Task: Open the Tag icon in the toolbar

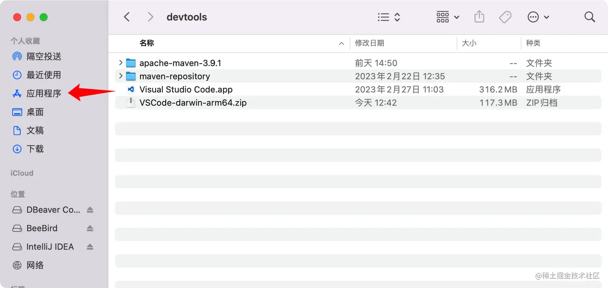Action: pyautogui.click(x=505, y=17)
